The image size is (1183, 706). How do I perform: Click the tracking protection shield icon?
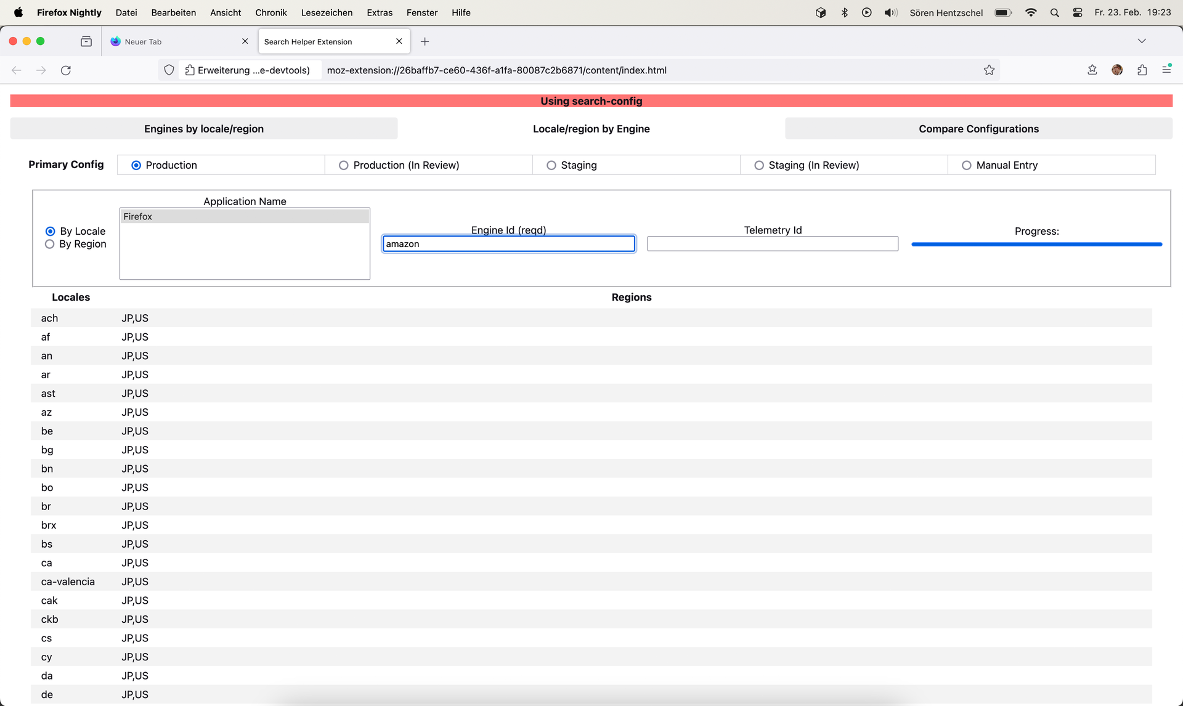pyautogui.click(x=169, y=70)
